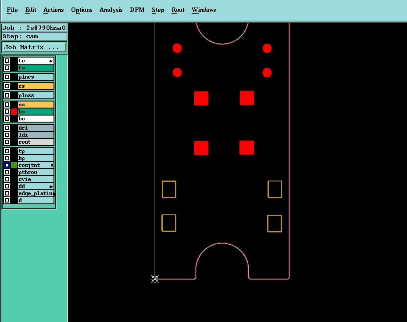The width and height of the screenshot is (407, 322).
Task: Toggle checkbox for the ss layer
Action: (x=7, y=105)
